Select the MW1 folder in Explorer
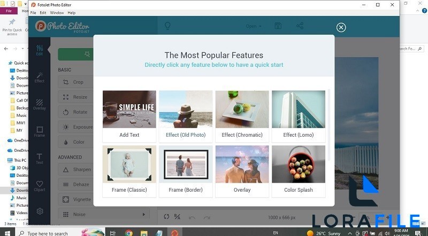The width and height of the screenshot is (428, 236). (x=18, y=123)
